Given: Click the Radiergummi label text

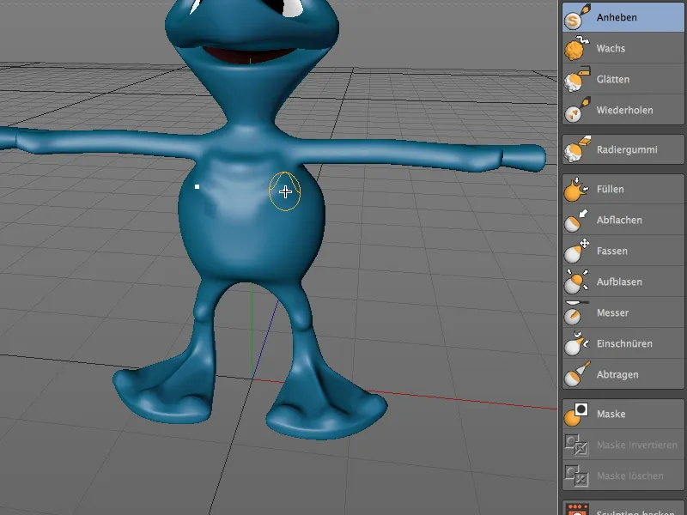Looking at the screenshot, I should 627,149.
